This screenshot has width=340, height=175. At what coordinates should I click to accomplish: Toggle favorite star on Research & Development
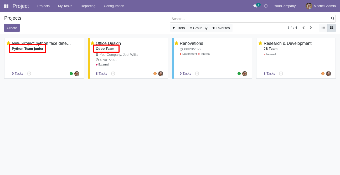click(260, 43)
